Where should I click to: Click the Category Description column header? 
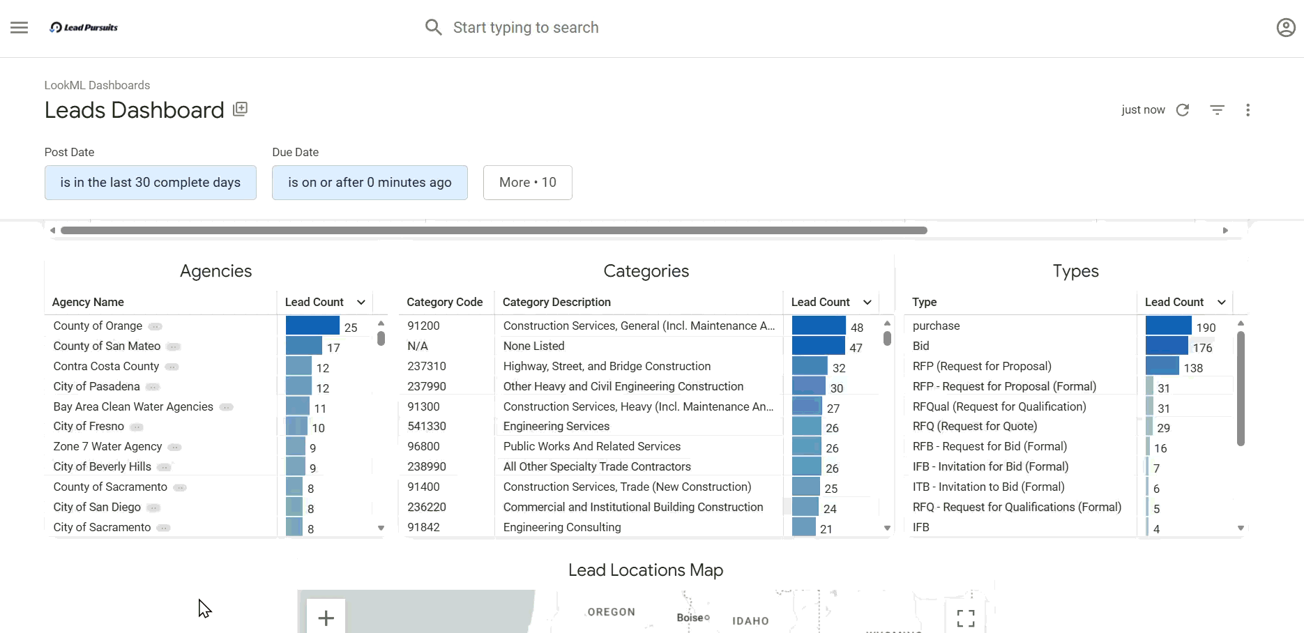(x=556, y=302)
